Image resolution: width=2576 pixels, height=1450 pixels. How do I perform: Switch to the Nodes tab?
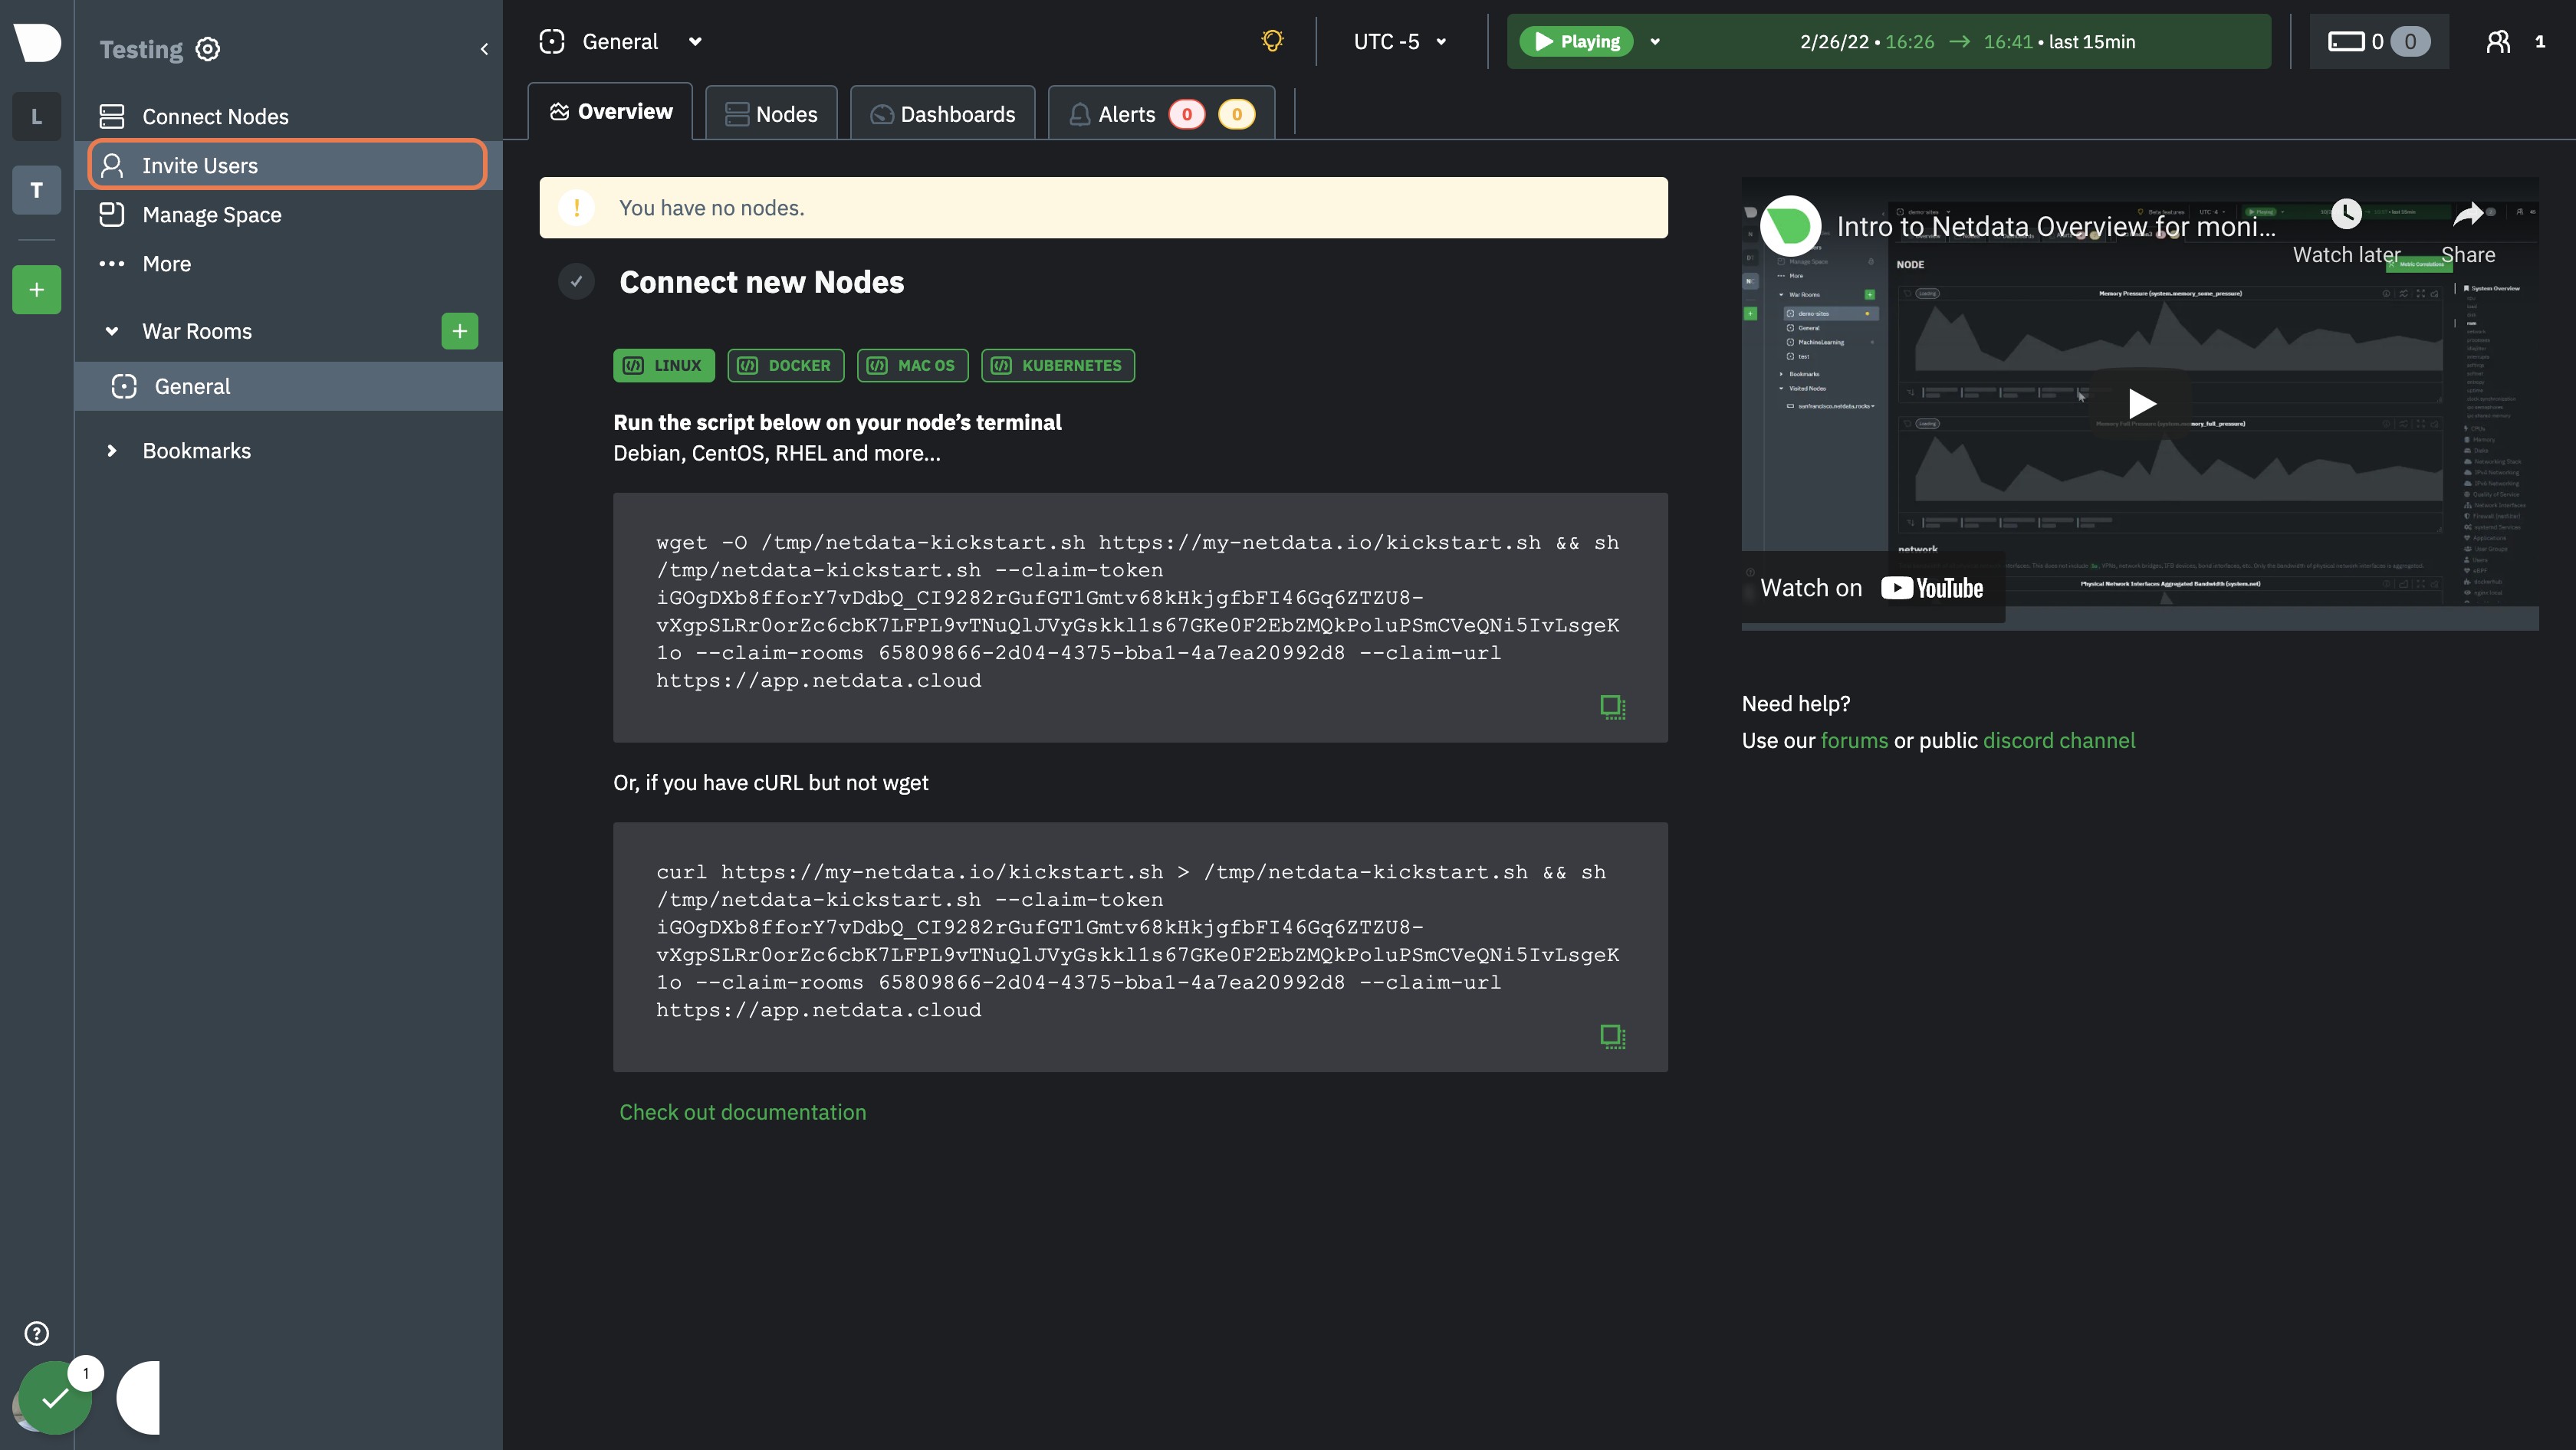click(x=771, y=113)
